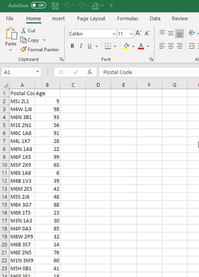
Task: Expand the Paste options arrow
Action: pos(11,50)
